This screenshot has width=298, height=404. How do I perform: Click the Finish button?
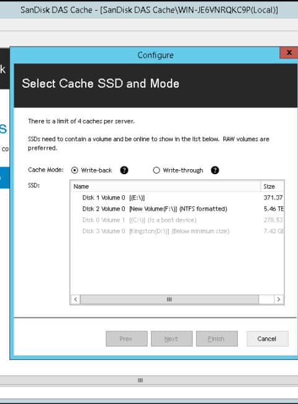point(217,339)
